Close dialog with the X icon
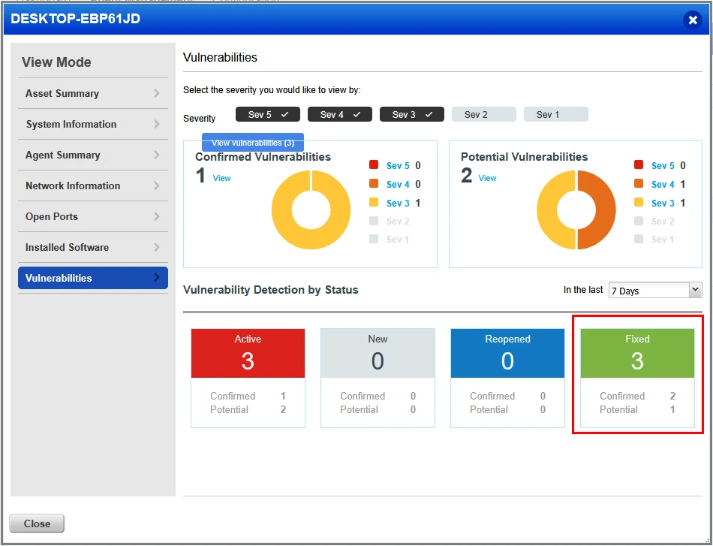The image size is (713, 546). point(693,20)
